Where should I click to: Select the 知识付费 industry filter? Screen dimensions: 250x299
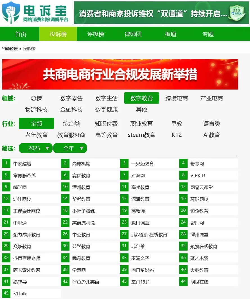click(106, 124)
